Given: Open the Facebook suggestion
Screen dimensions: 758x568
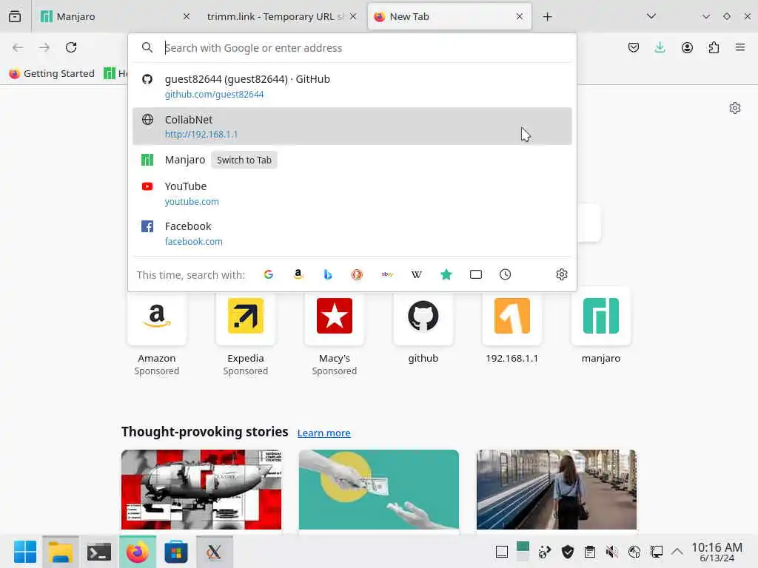Looking at the screenshot, I should (352, 233).
